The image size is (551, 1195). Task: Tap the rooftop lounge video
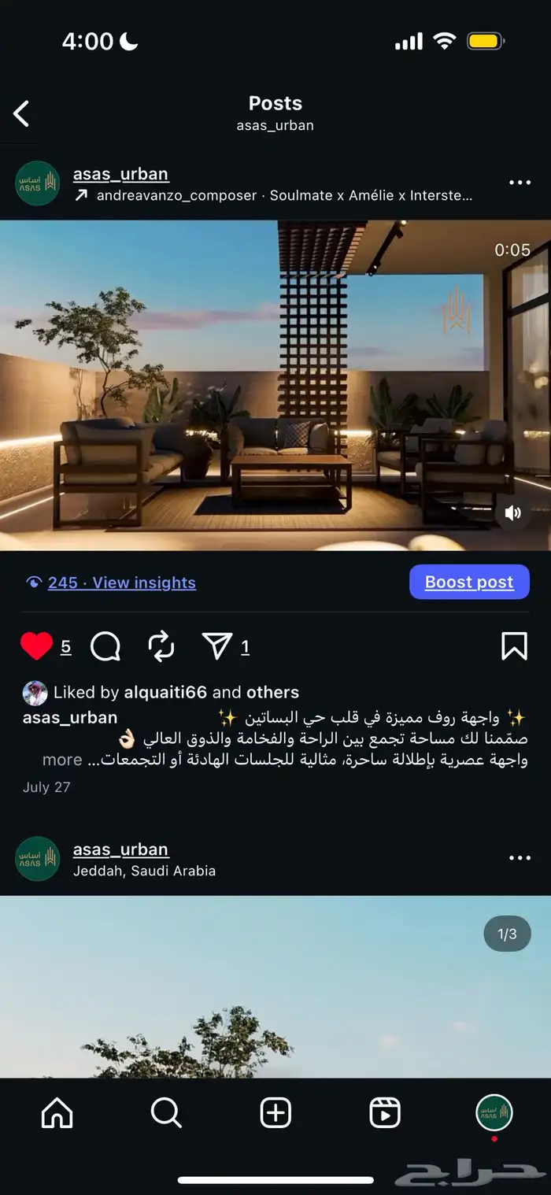(x=275, y=385)
